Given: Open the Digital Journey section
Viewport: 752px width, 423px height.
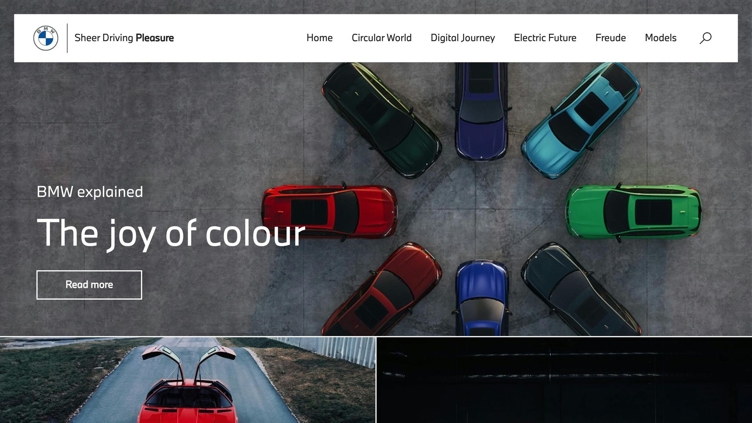Looking at the screenshot, I should point(463,38).
